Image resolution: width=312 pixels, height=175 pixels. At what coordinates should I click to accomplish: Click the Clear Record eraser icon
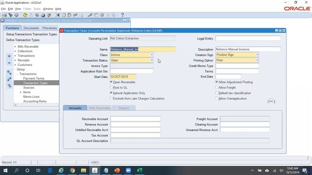[x=75, y=15]
